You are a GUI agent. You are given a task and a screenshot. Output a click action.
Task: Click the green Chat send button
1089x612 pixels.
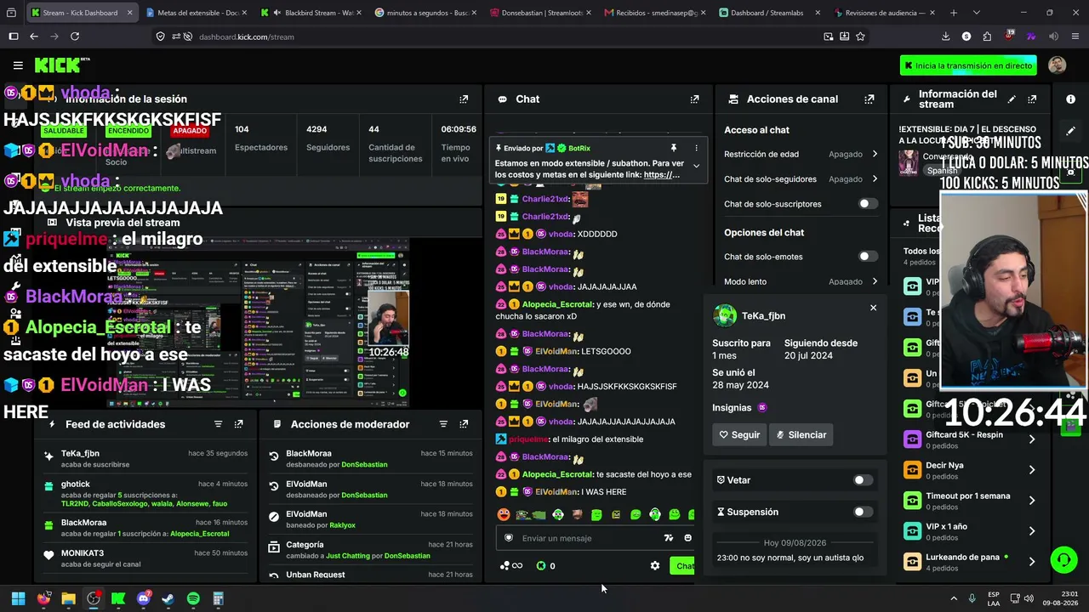point(683,566)
